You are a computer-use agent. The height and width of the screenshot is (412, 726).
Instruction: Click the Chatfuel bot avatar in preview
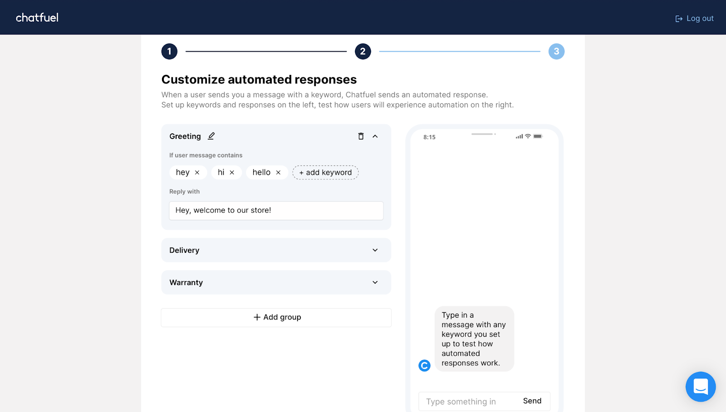click(x=424, y=365)
